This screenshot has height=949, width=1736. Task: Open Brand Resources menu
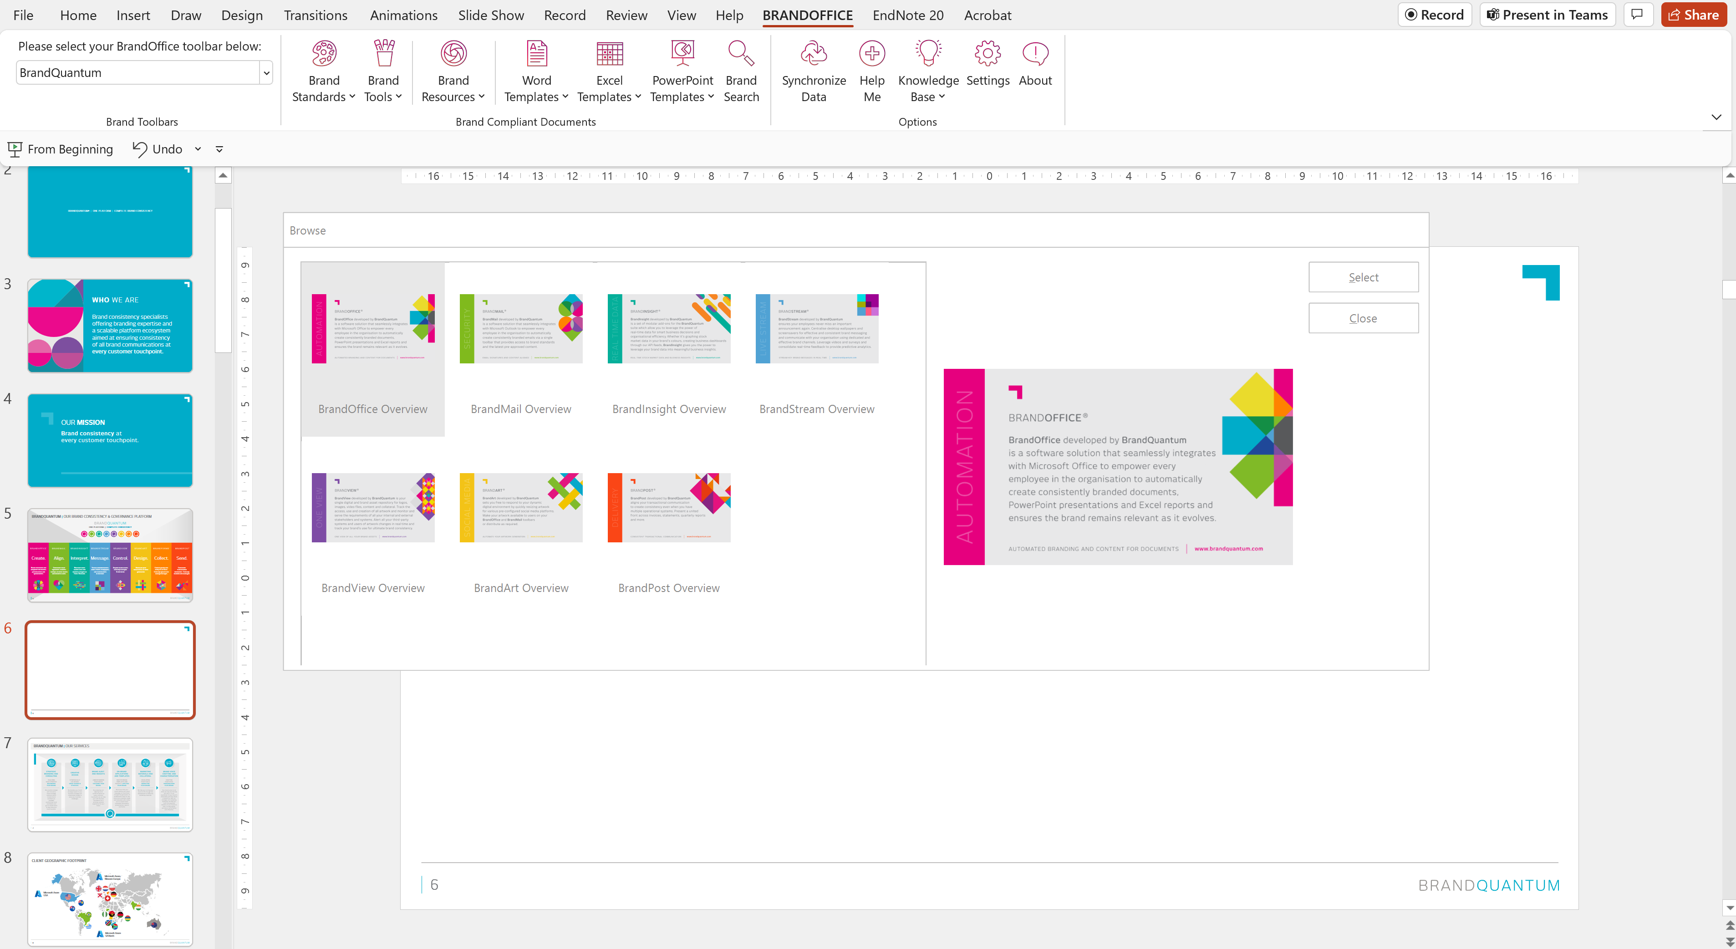click(x=453, y=71)
